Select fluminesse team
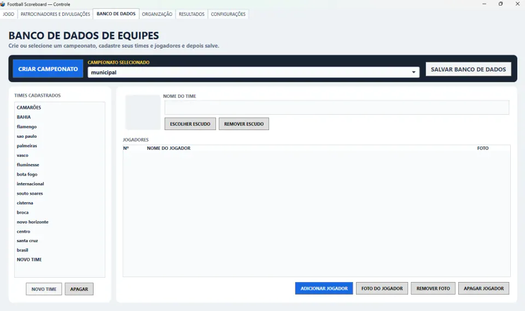This screenshot has width=525, height=311. point(60,165)
